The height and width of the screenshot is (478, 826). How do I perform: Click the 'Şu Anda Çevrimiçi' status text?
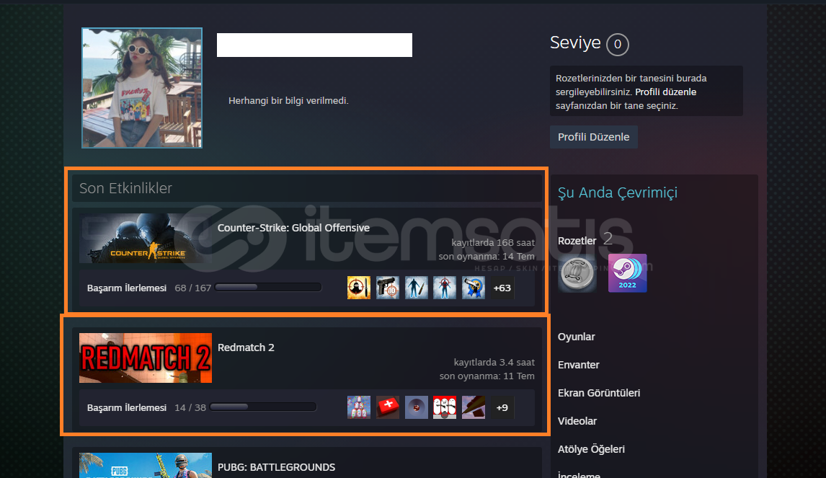click(x=618, y=193)
